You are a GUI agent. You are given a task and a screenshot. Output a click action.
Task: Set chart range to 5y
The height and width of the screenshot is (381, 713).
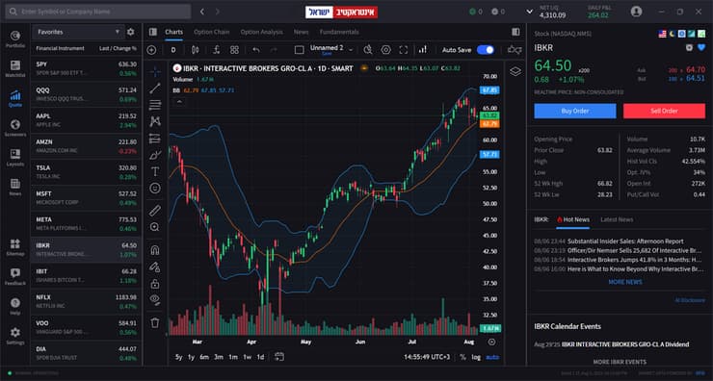[x=178, y=357]
